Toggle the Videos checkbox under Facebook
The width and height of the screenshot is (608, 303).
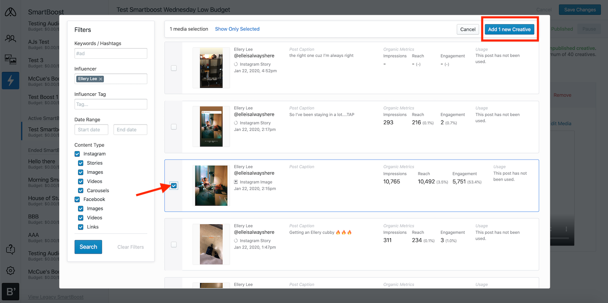coord(81,218)
